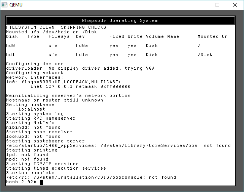Click the bash-2.02# prompt text
Screen dimensions: 244x192
coord(21,182)
